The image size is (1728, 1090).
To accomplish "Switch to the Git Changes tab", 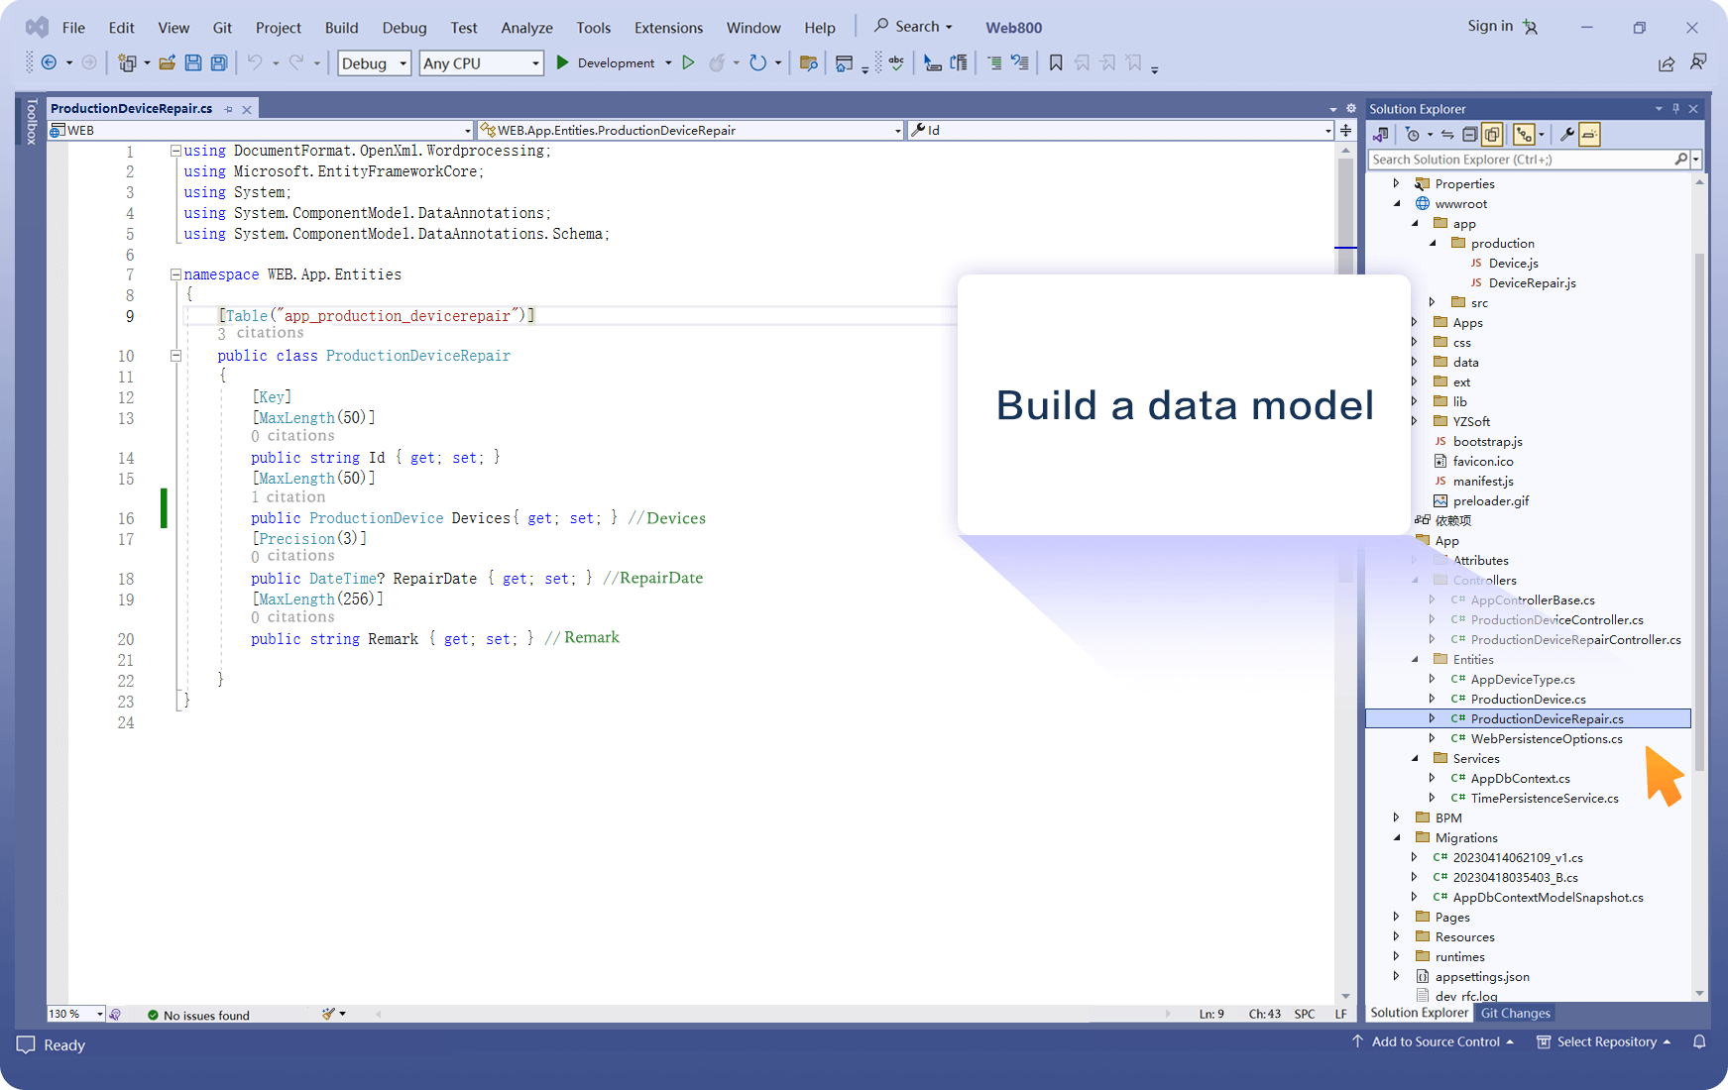I will click(x=1515, y=1013).
